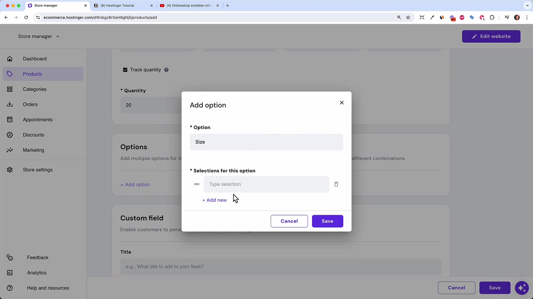The image size is (533, 299).
Task: Click the Appointments calendar icon
Action: [x=10, y=120]
